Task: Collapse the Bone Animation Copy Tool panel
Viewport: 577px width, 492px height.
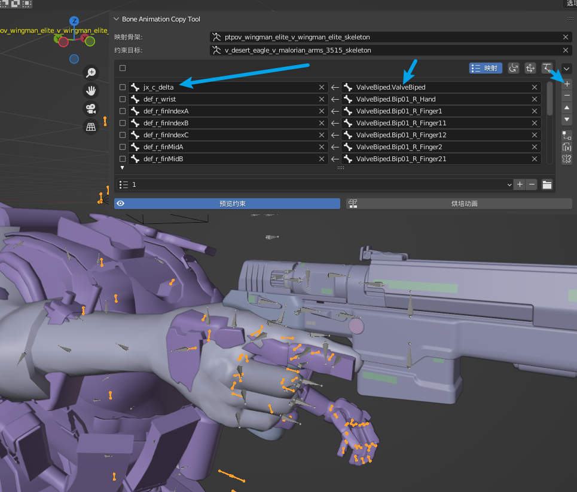Action: [117, 19]
